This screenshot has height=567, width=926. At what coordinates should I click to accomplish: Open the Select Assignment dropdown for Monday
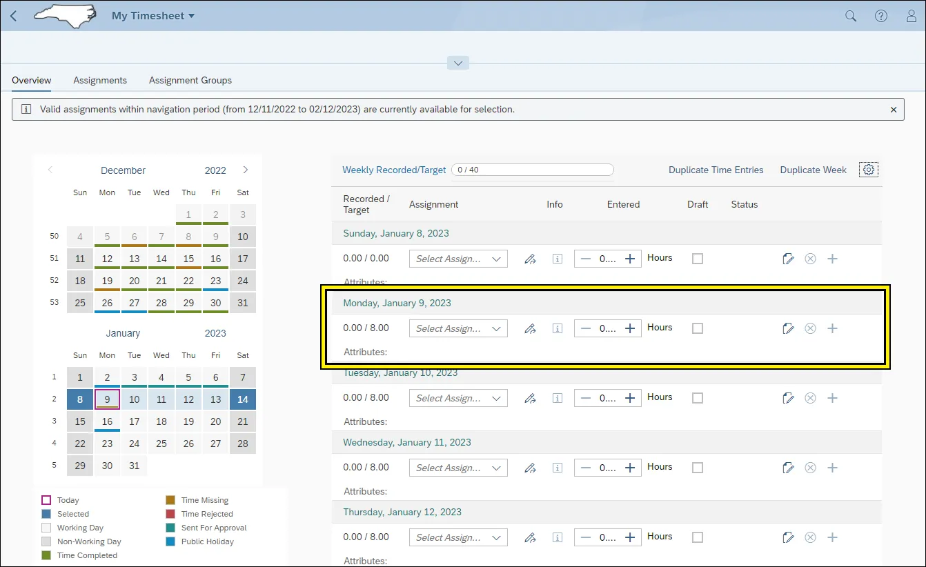[x=458, y=328]
